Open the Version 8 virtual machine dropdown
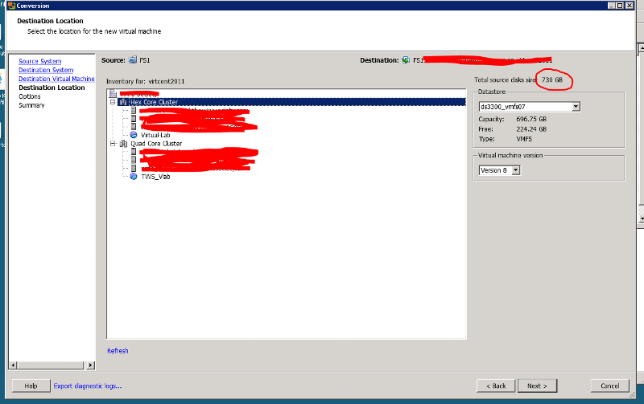Screen dimensions: 644x404 point(516,170)
